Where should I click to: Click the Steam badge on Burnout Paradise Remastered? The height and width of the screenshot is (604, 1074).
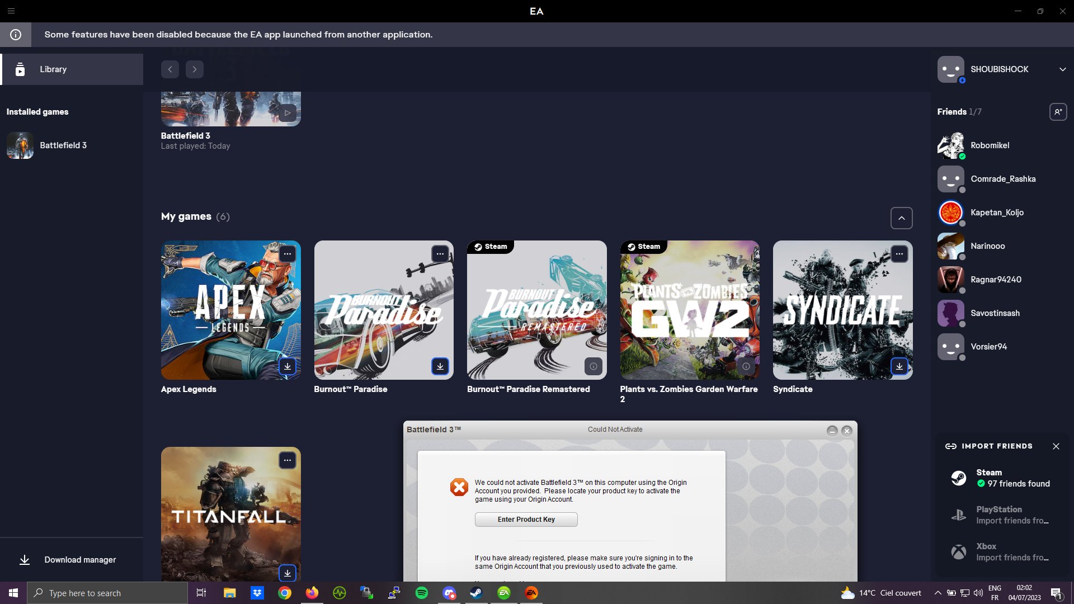click(491, 247)
